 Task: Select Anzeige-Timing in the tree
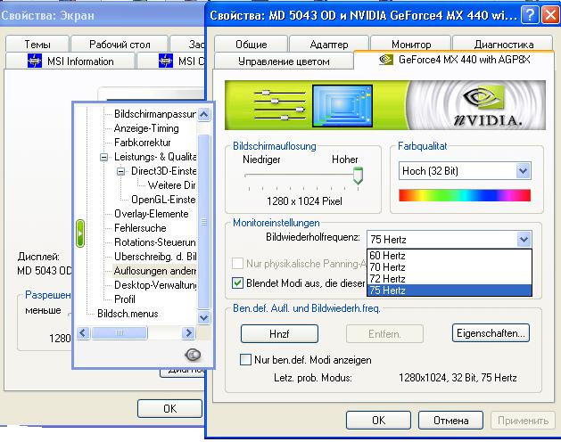(146, 128)
